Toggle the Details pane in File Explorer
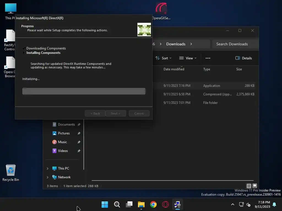Image resolution: width=282 pixels, height=211 pixels. pos(243,58)
